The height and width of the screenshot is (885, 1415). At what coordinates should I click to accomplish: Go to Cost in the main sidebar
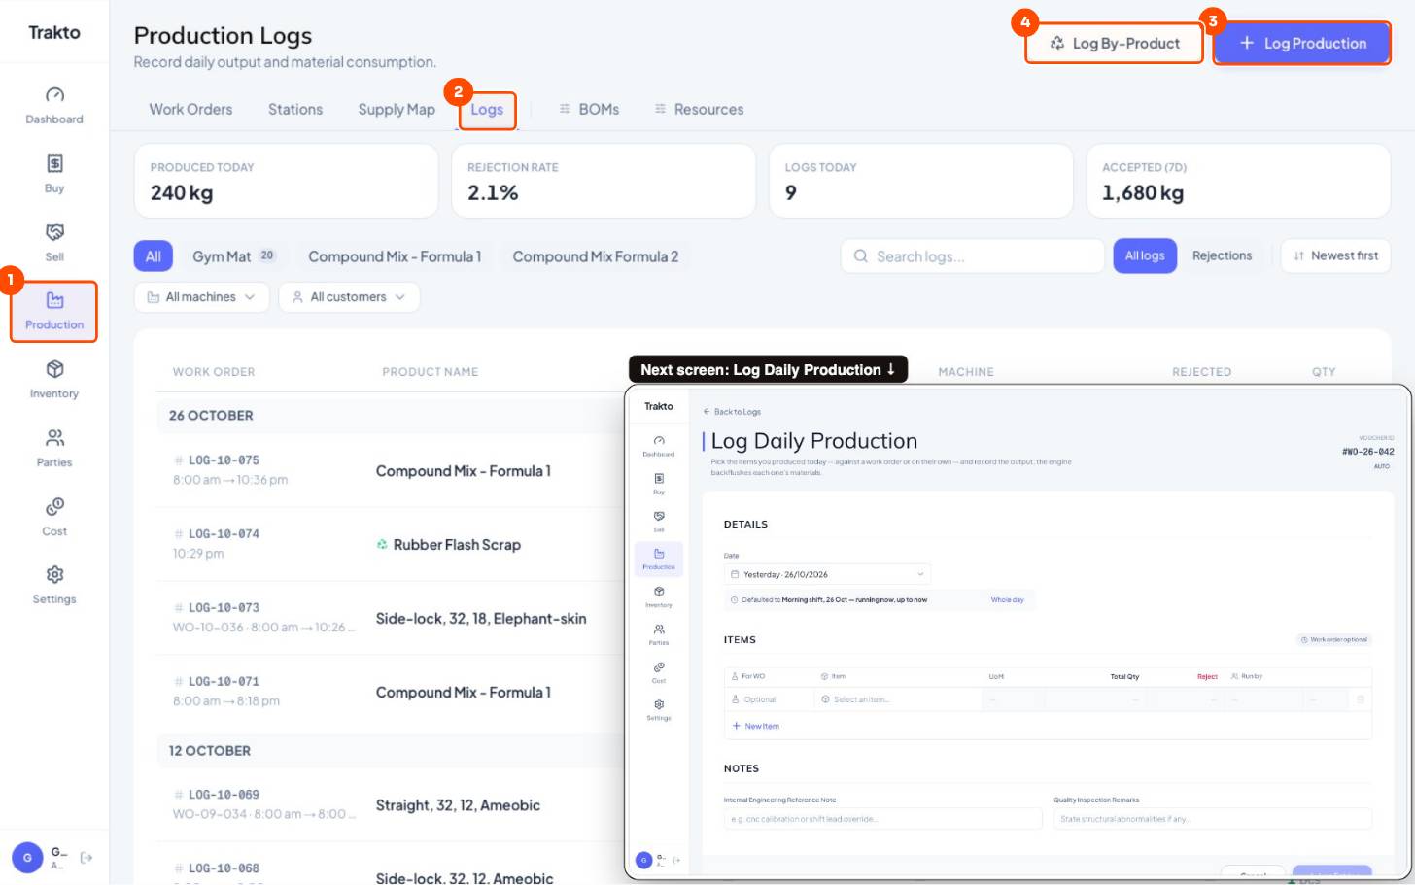click(x=54, y=517)
